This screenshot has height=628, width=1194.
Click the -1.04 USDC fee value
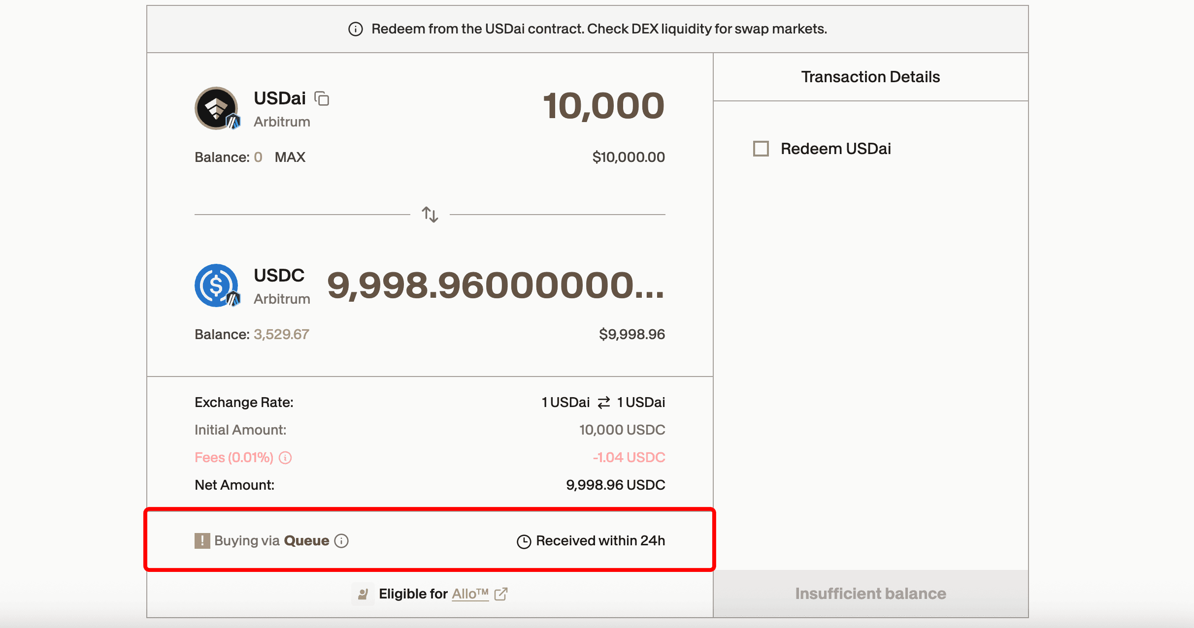tap(629, 458)
